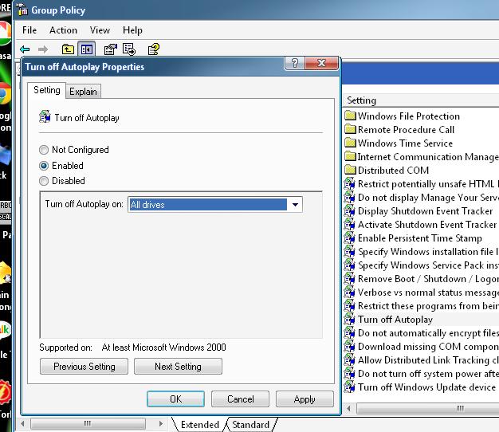Select 'Remove Boot / Shutdown / Logon' row
499x432 pixels.
[x=422, y=279]
